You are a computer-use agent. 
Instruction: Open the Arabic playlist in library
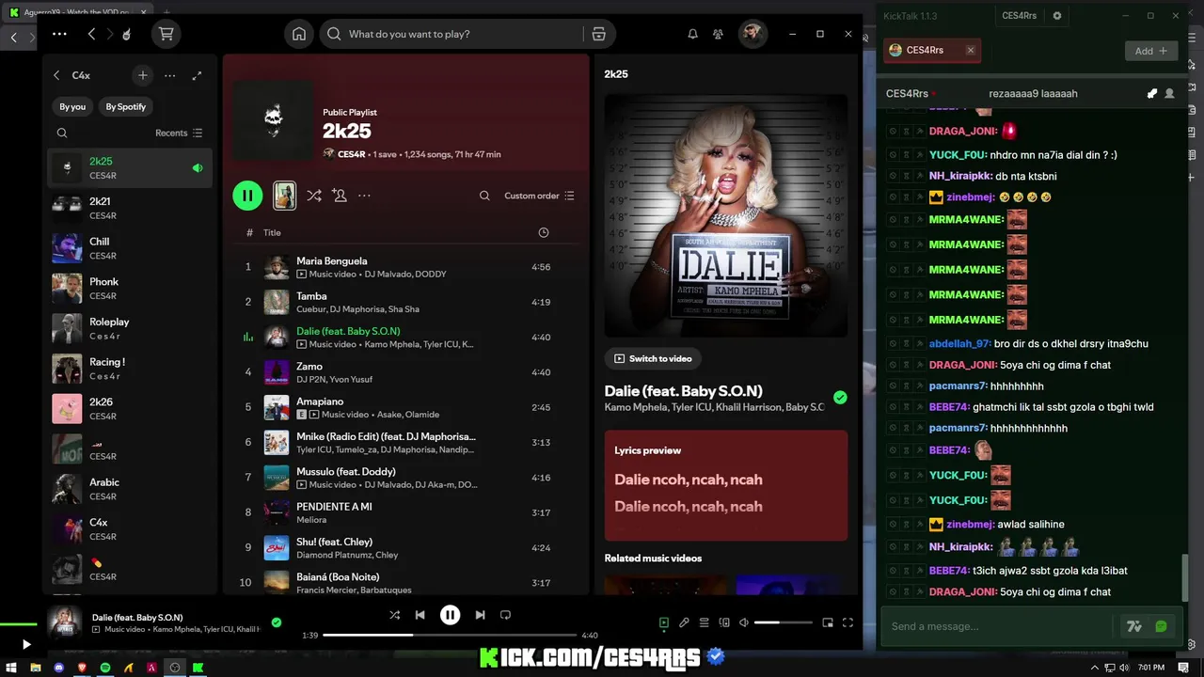point(130,489)
